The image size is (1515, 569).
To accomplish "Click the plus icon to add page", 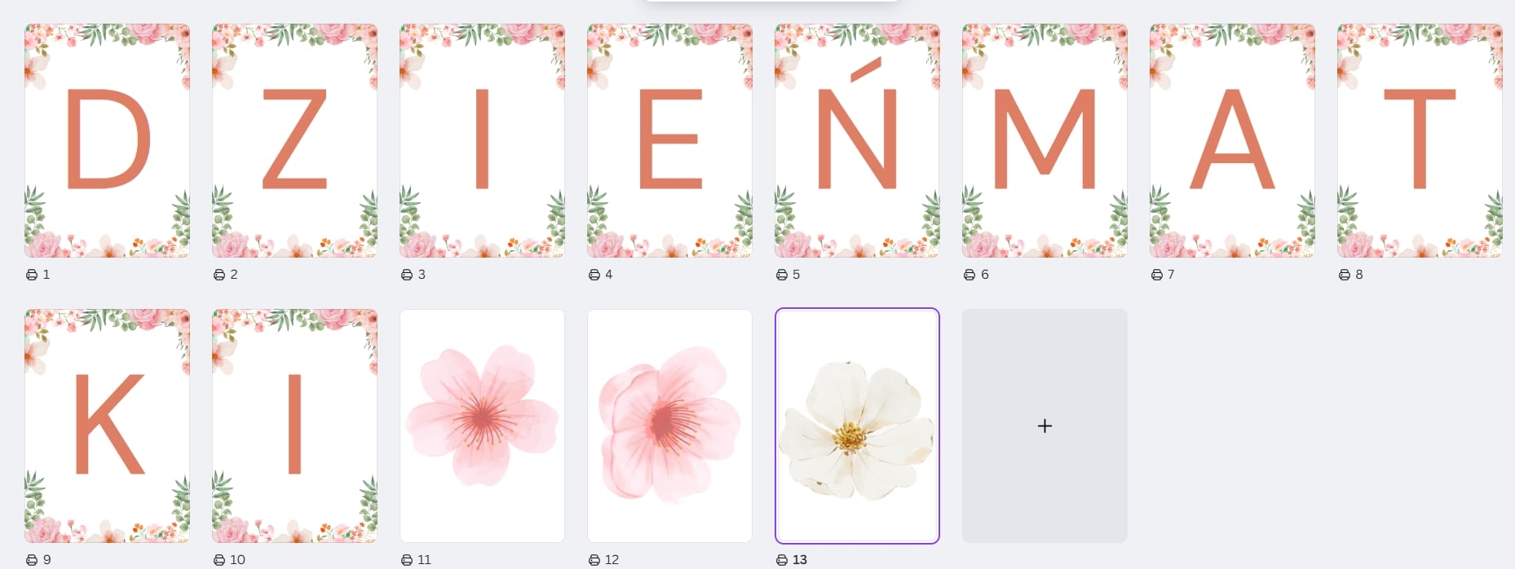I will tap(1045, 426).
